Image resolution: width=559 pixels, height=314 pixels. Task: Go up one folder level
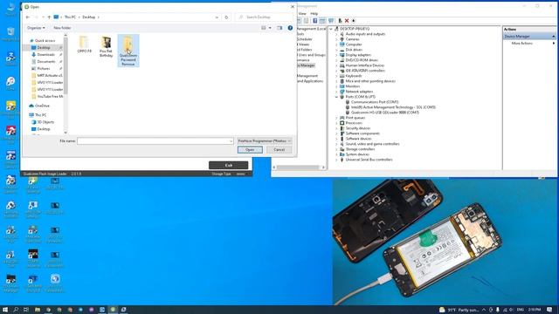pyautogui.click(x=49, y=17)
